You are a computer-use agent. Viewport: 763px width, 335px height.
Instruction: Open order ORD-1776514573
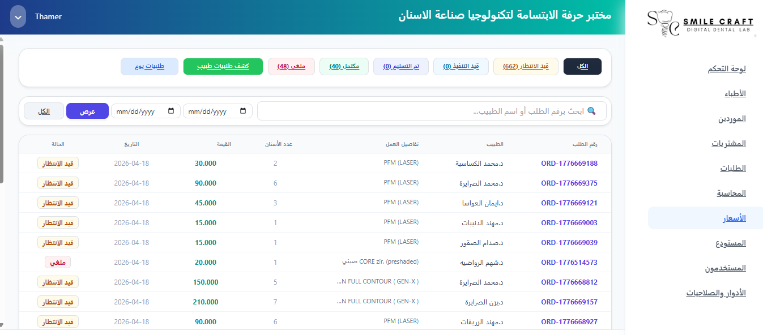click(569, 263)
